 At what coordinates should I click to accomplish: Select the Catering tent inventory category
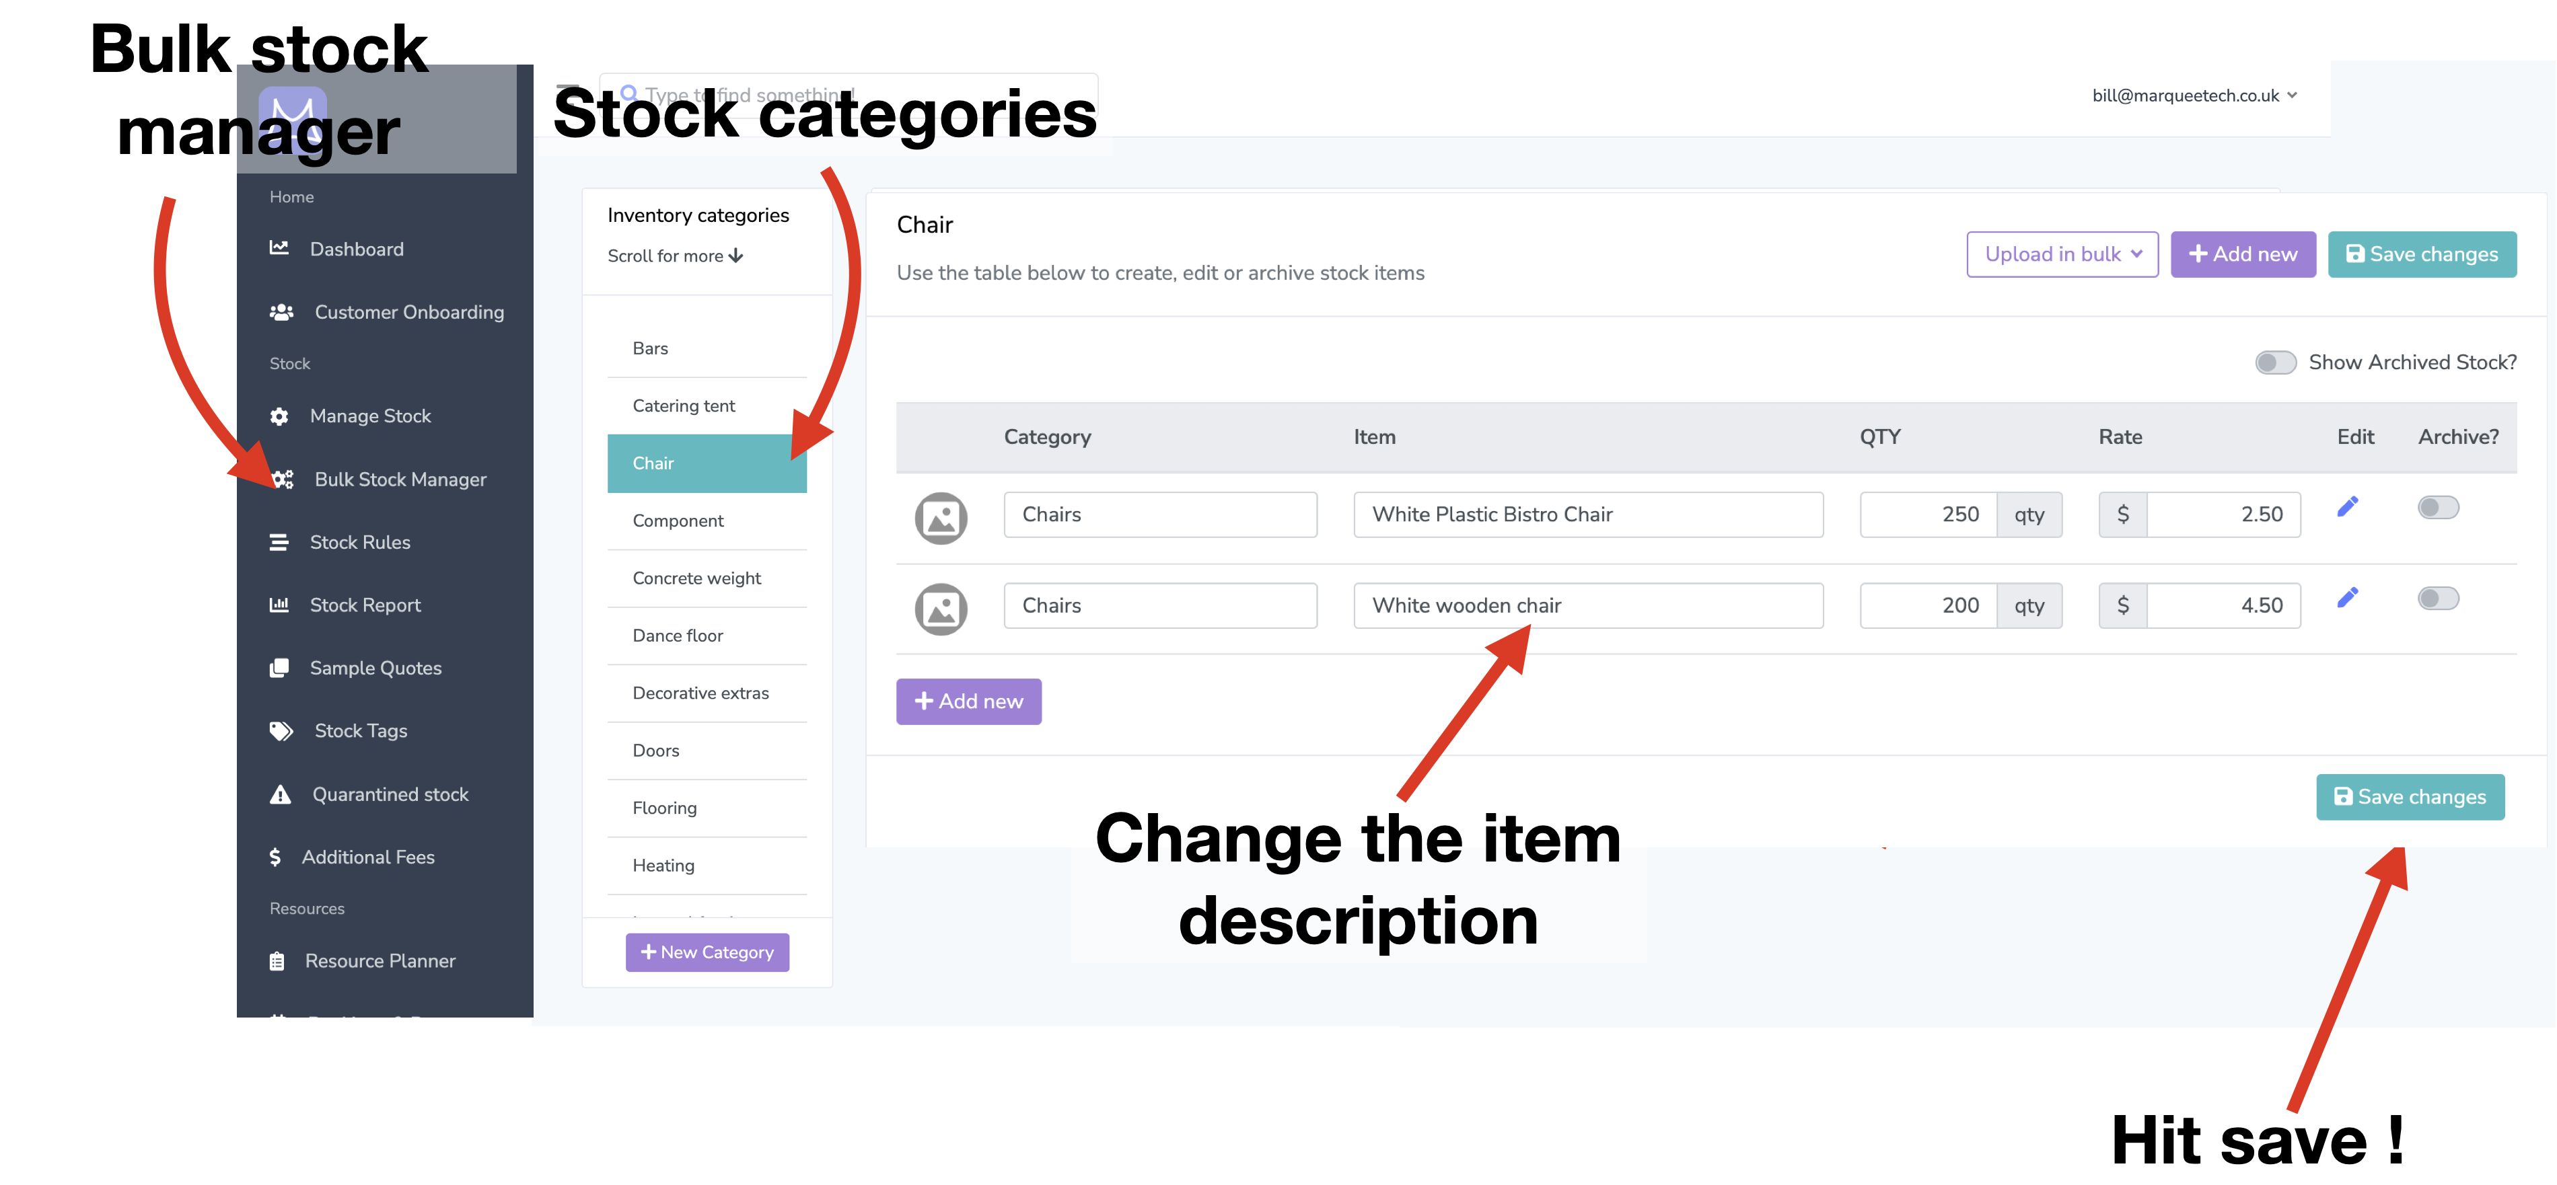[x=684, y=406]
